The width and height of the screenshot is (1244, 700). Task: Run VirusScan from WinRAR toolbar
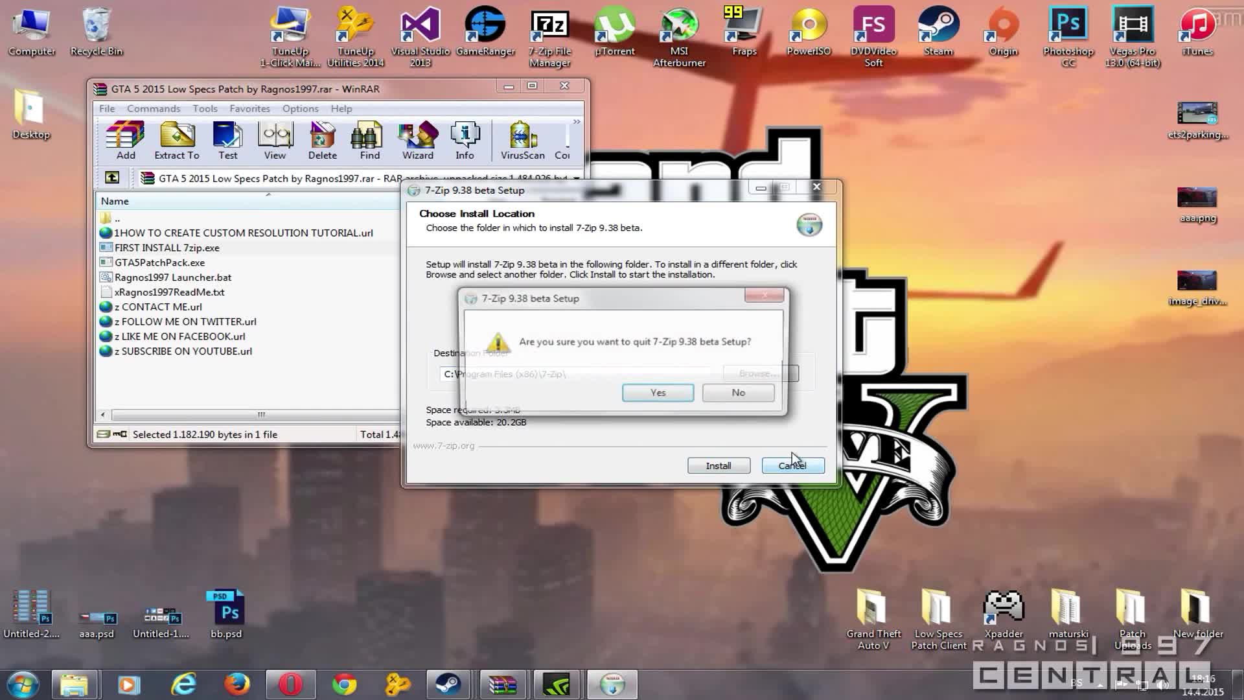(x=523, y=141)
